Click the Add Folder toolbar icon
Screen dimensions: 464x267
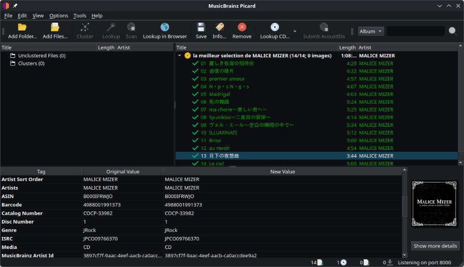click(22, 27)
